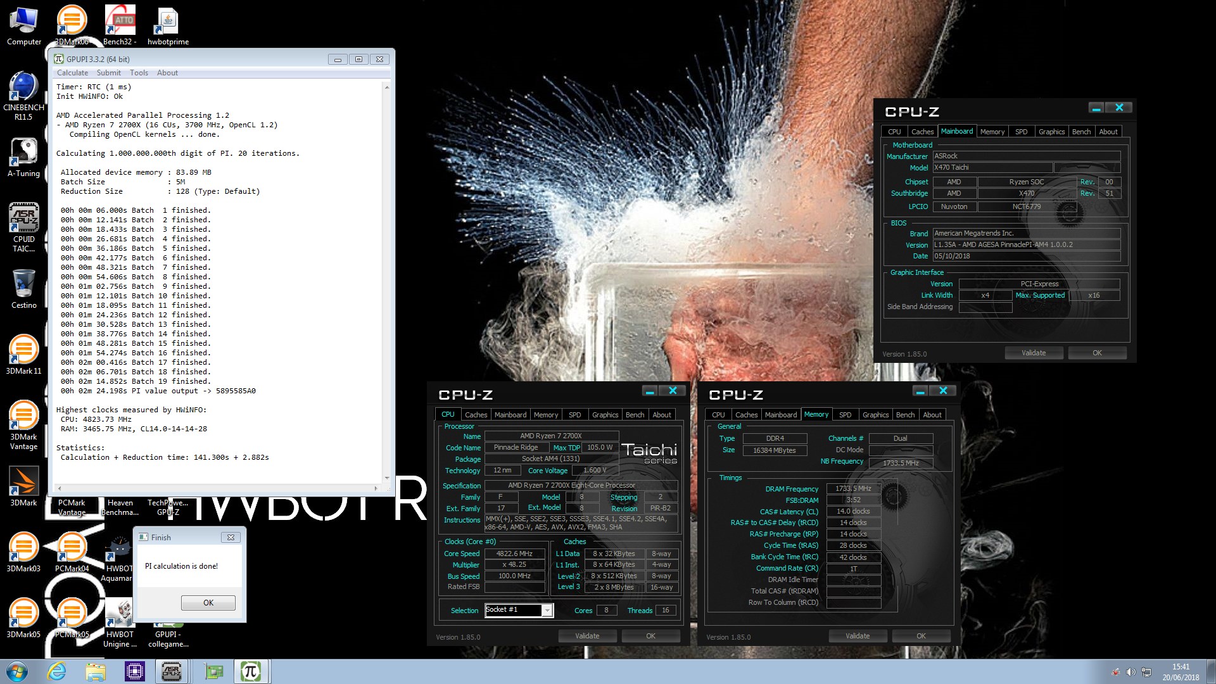Open the 3DMark desktop shortcut
This screenshot has width=1216, height=684.
click(x=23, y=488)
